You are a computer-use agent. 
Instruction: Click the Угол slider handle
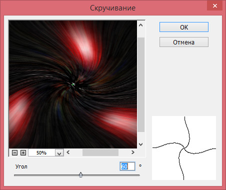pyautogui.click(x=81, y=175)
